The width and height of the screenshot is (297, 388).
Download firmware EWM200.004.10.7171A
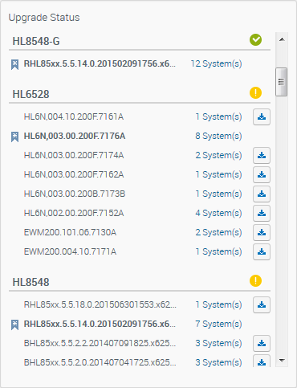pos(262,251)
